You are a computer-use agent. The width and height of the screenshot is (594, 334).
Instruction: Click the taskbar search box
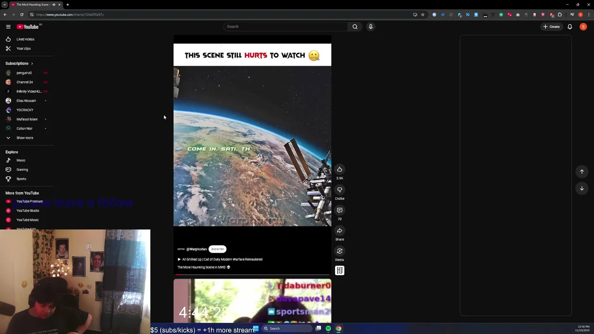287,328
